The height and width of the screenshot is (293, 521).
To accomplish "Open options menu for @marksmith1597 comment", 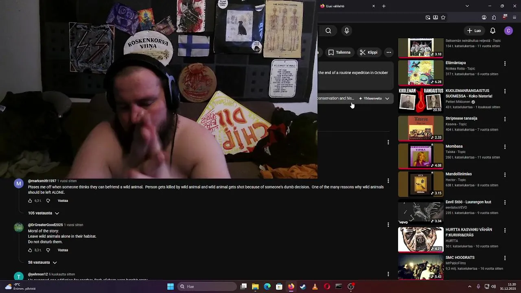I will coord(388,181).
